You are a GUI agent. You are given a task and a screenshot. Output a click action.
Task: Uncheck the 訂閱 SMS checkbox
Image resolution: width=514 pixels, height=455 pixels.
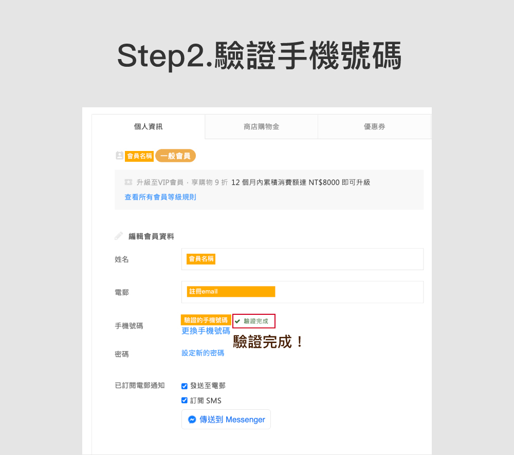[185, 400]
